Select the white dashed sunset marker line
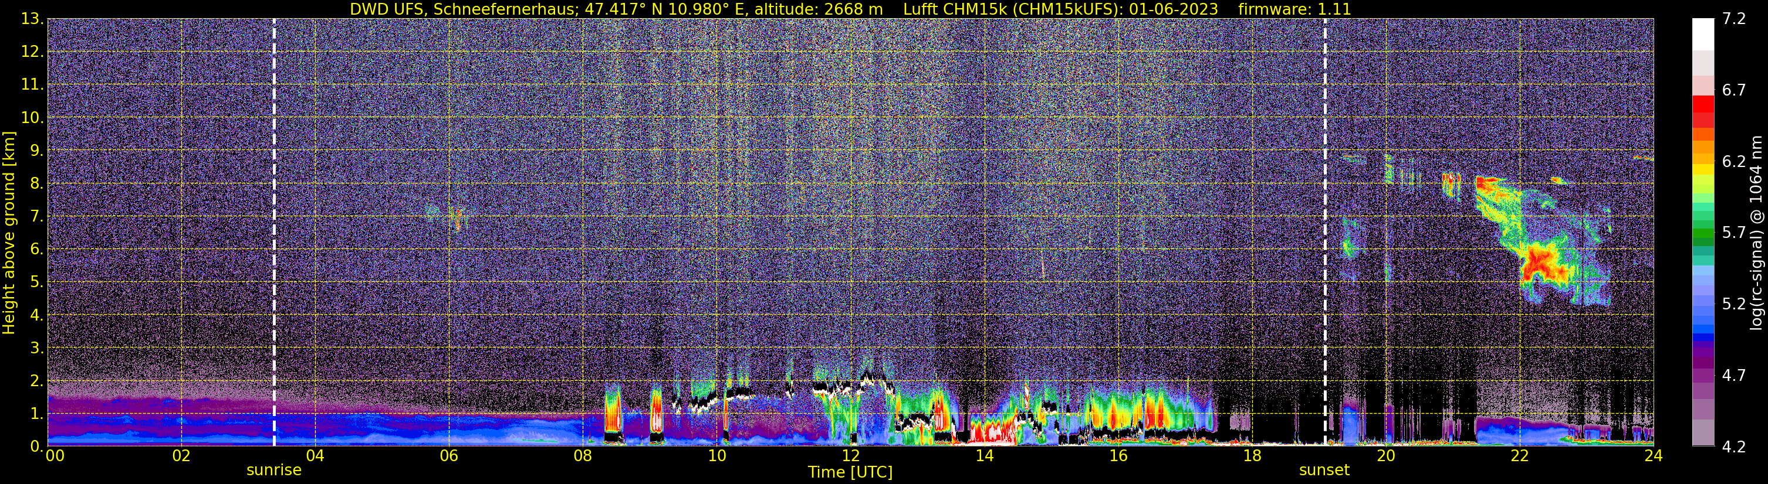Image resolution: width=1768 pixels, height=484 pixels. pos(1324,231)
